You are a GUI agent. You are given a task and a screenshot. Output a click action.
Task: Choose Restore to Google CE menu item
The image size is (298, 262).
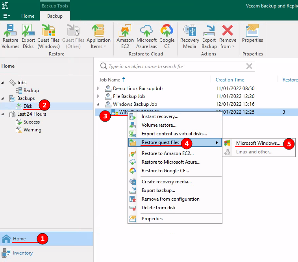(175, 171)
